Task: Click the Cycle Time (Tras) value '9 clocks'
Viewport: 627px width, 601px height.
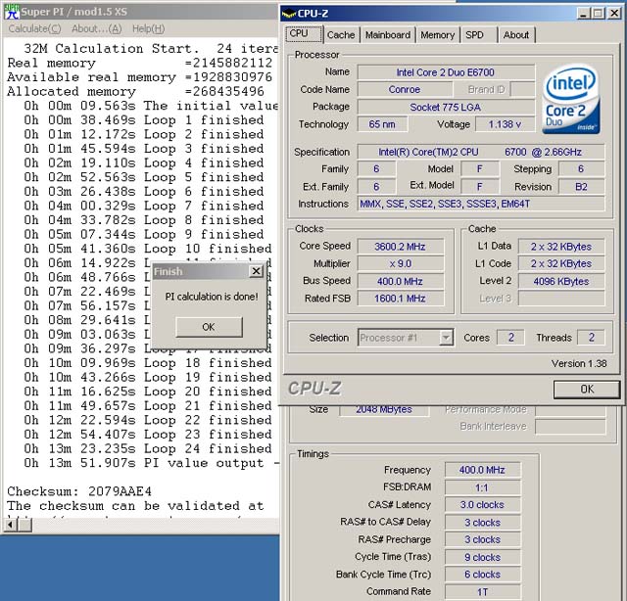Action: (x=482, y=557)
